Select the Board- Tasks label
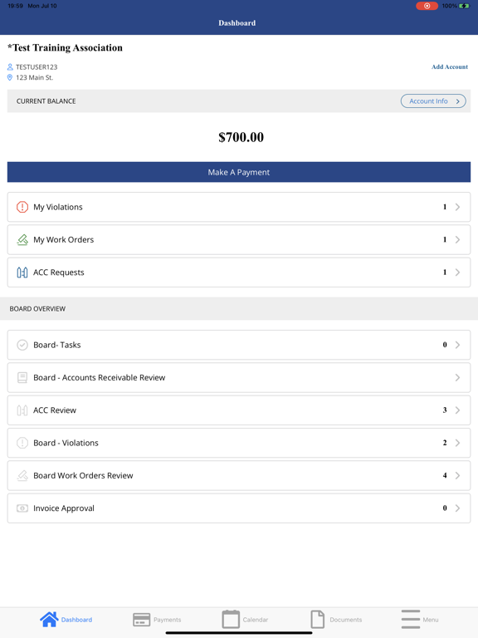 pos(57,345)
